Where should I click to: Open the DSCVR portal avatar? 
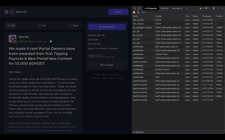pyautogui.click(x=13, y=38)
